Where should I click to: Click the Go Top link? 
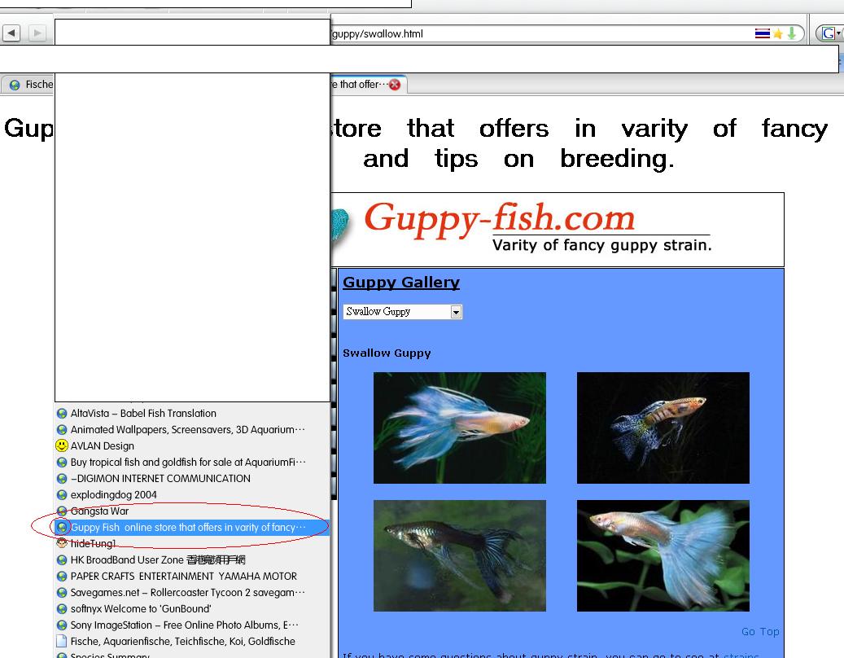point(760,632)
